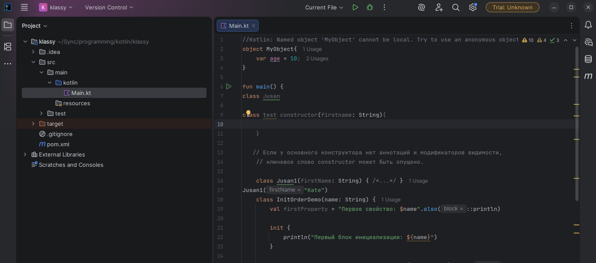Image resolution: width=596 pixels, height=263 pixels.
Task: Expand the test folder
Action: tap(41, 113)
